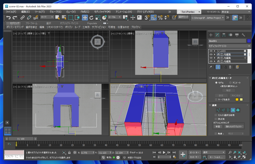Open the project path C:\Storage dropdown

(208, 18)
